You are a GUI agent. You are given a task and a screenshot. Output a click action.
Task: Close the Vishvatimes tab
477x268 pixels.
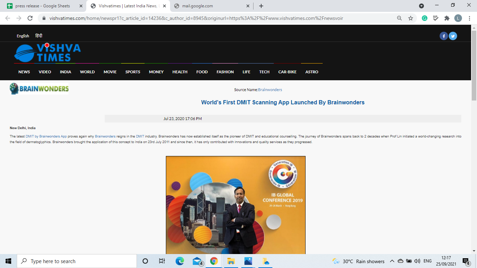click(x=164, y=6)
